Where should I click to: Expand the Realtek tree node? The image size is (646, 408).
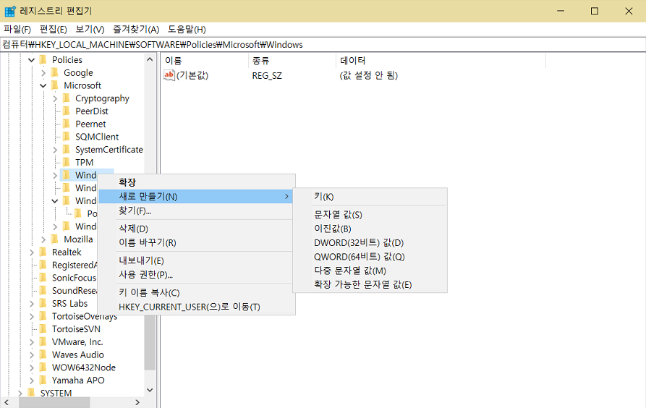pyautogui.click(x=32, y=252)
